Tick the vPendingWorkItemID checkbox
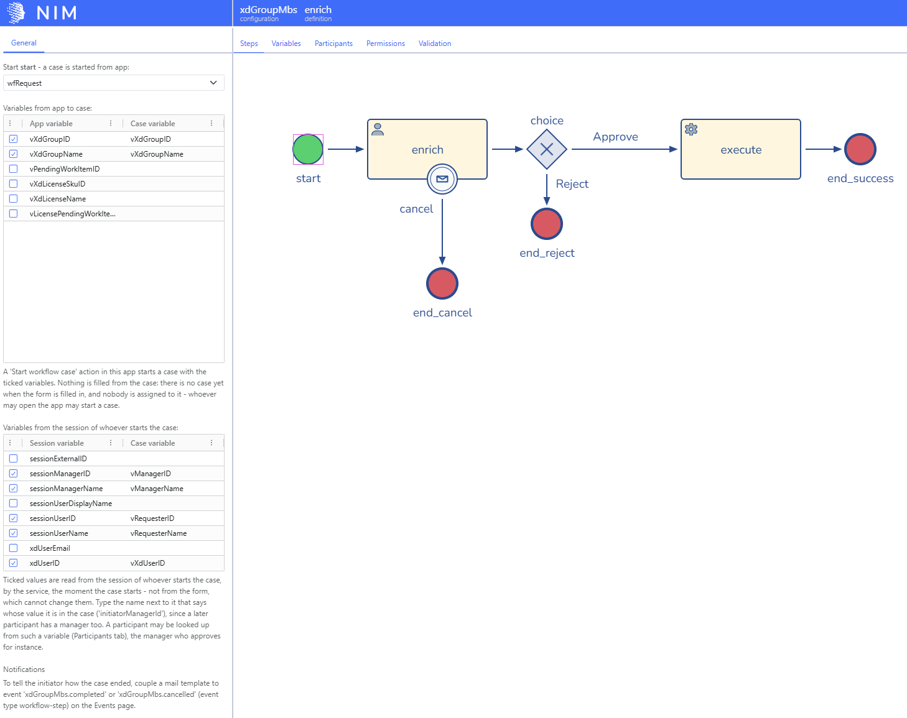Viewport: 907px width, 718px height. 13,169
